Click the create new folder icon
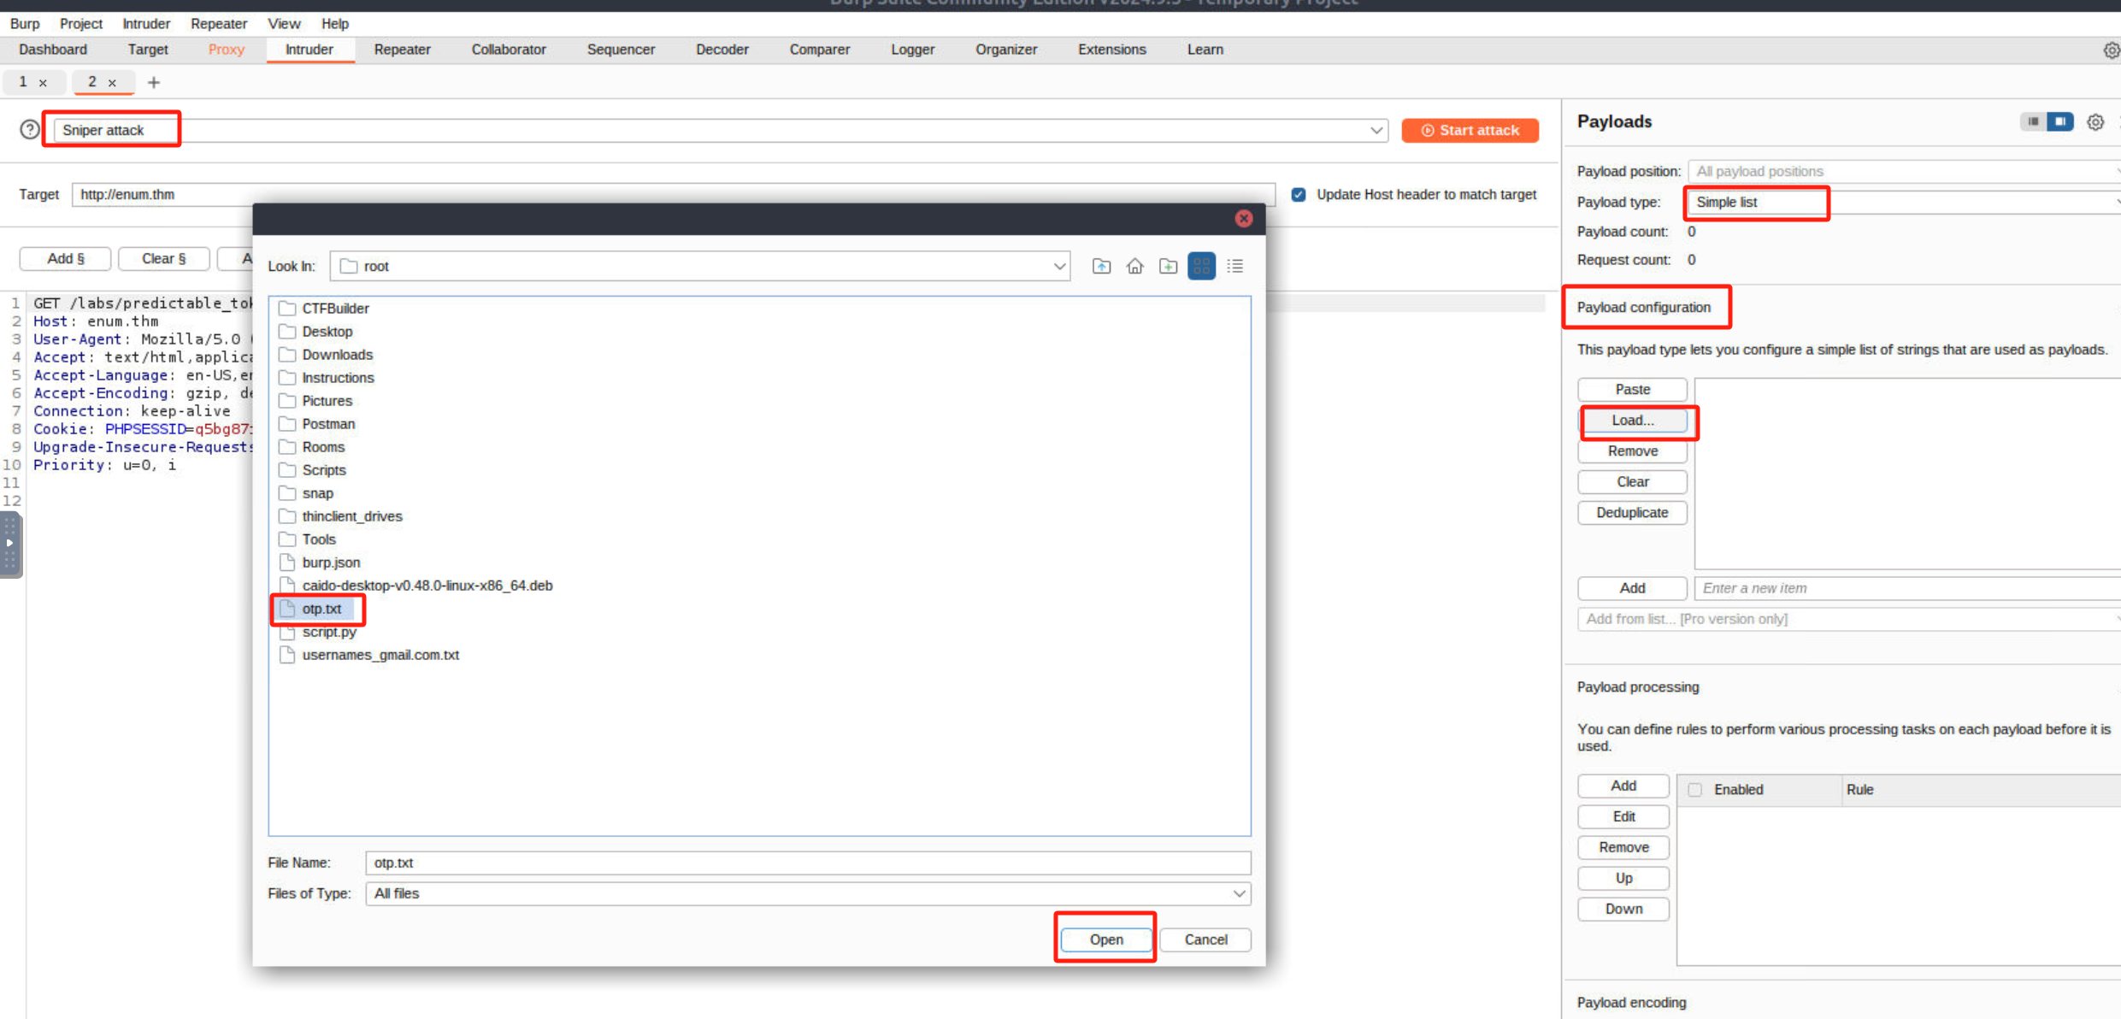The width and height of the screenshot is (2121, 1019). (x=1168, y=266)
